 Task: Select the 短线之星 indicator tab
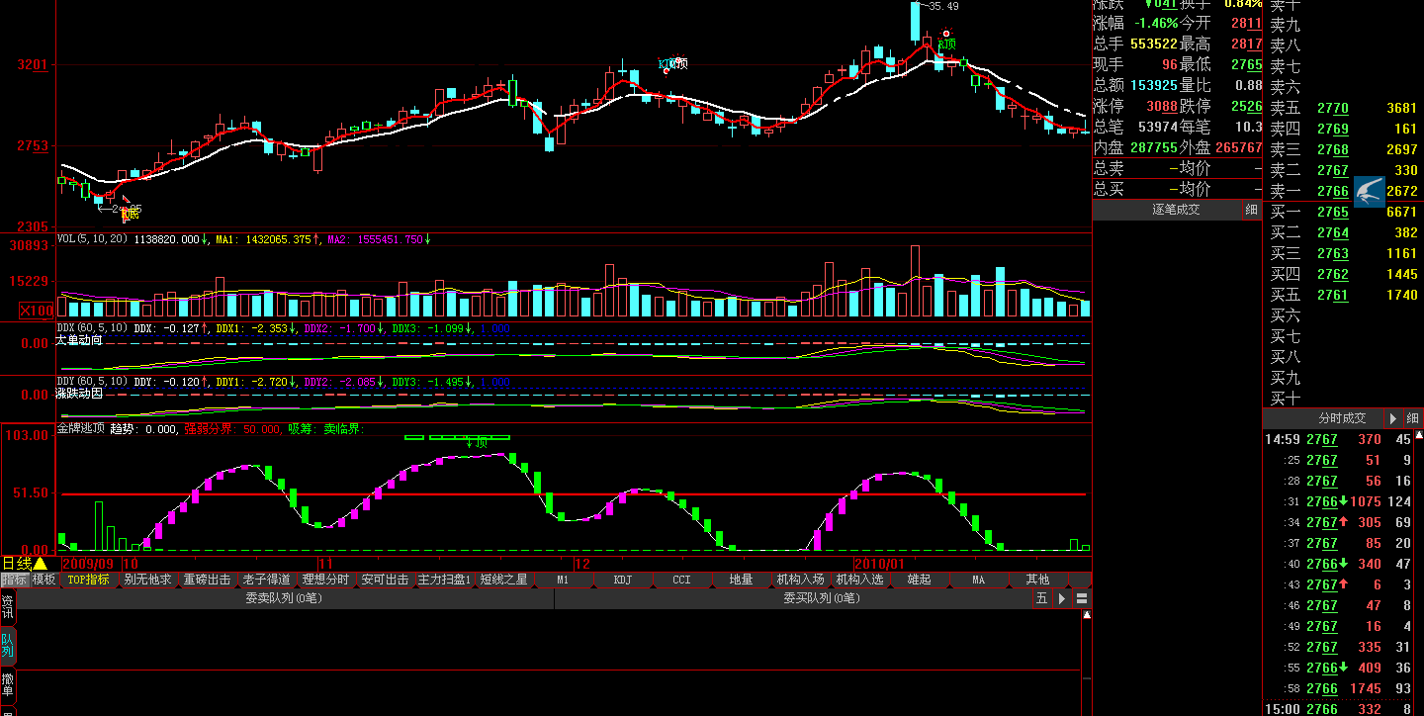[504, 580]
